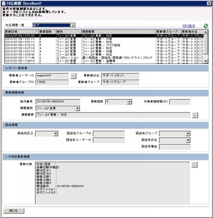
Task: Click the 履歴概要 text field
Action: (x=113, y=115)
